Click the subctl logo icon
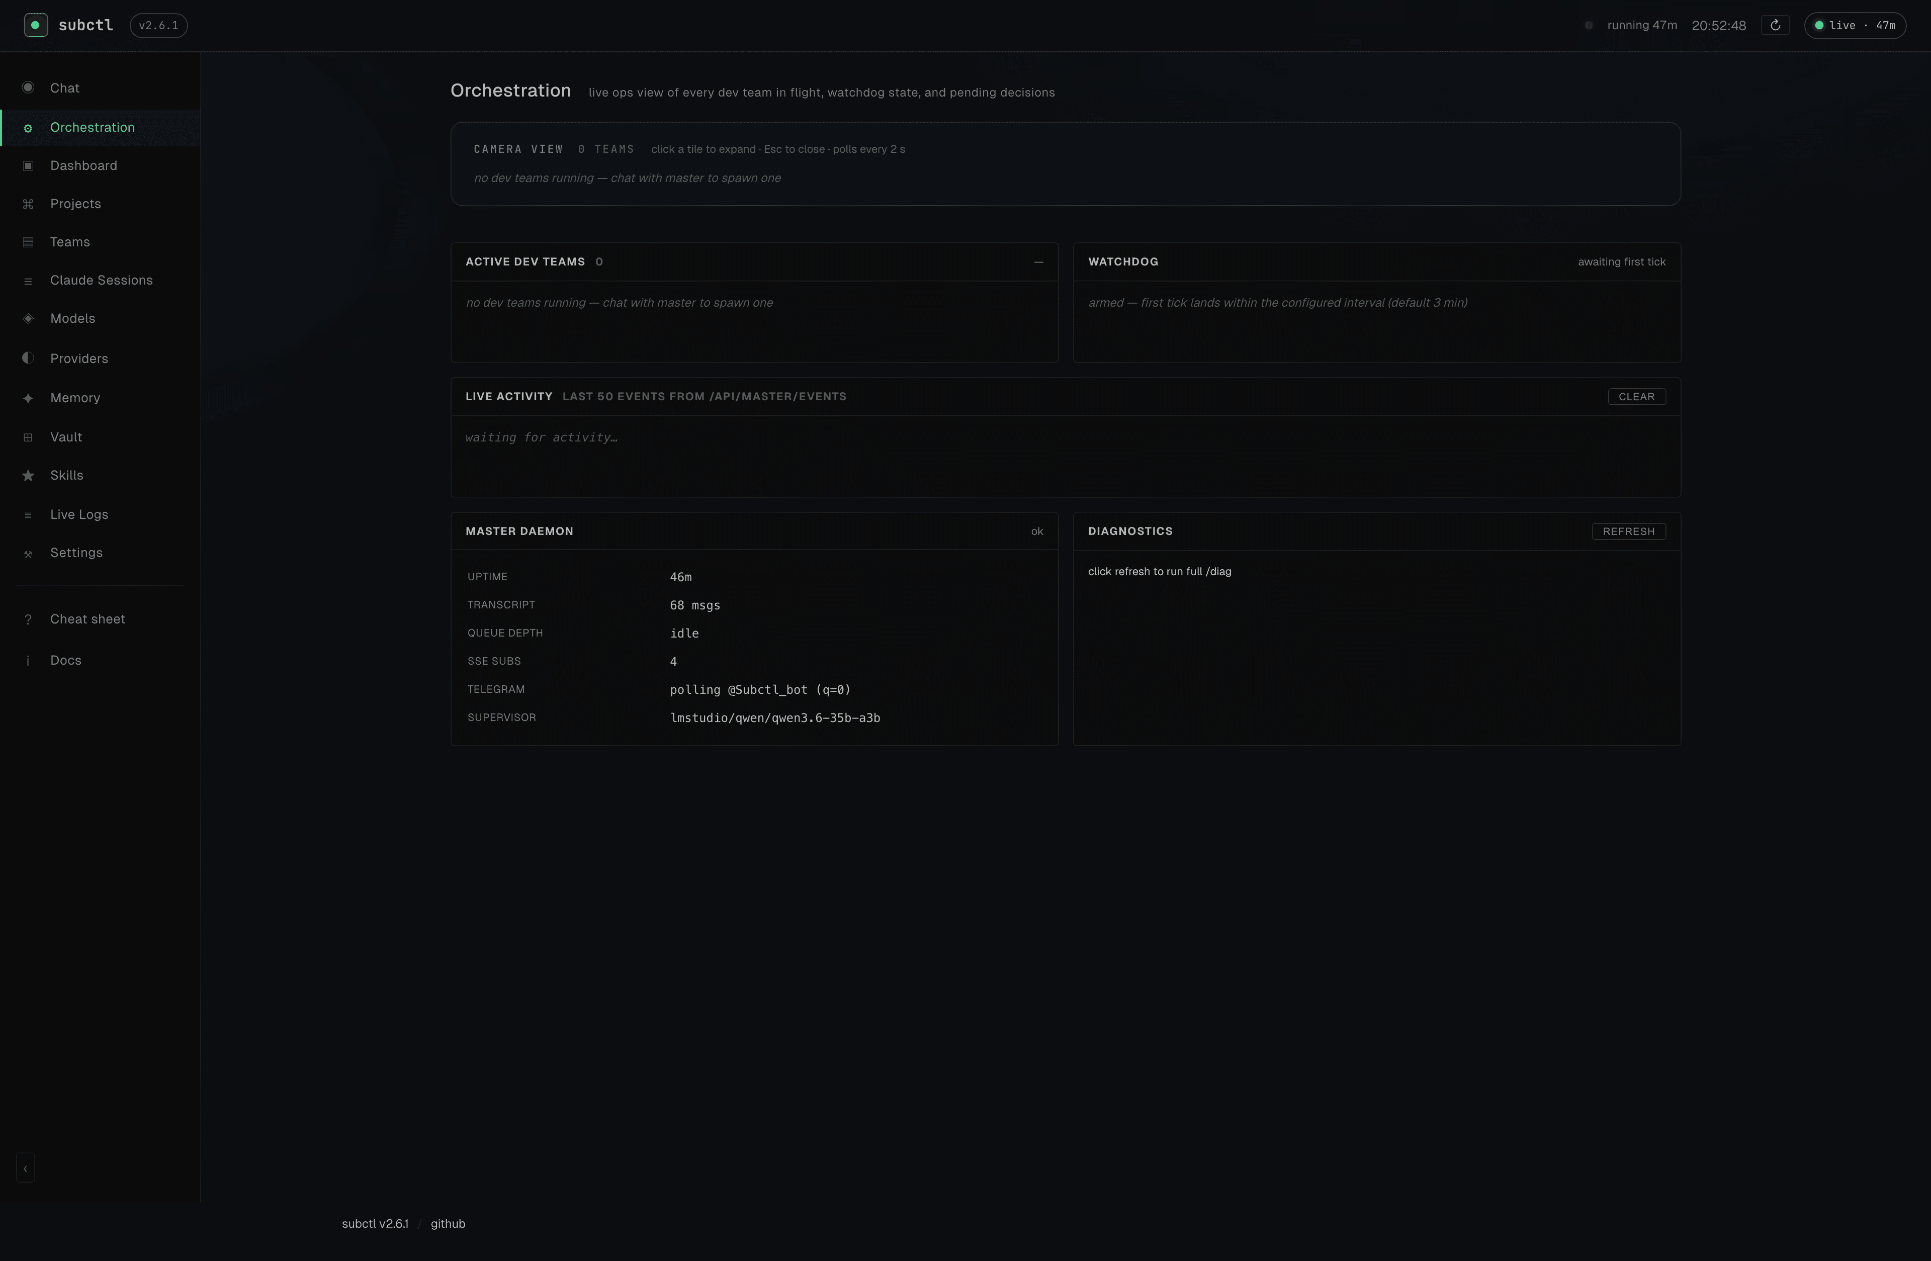Image resolution: width=1931 pixels, height=1261 pixels. tap(36, 25)
